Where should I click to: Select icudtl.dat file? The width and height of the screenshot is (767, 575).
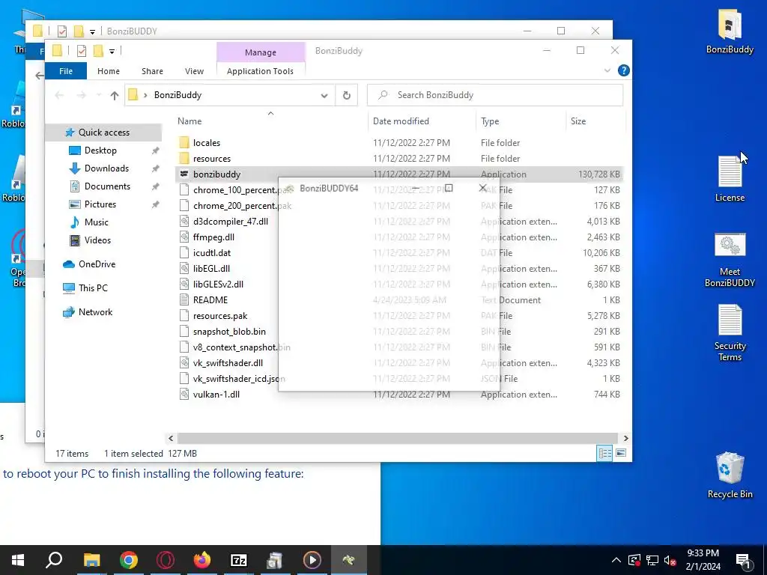click(212, 253)
